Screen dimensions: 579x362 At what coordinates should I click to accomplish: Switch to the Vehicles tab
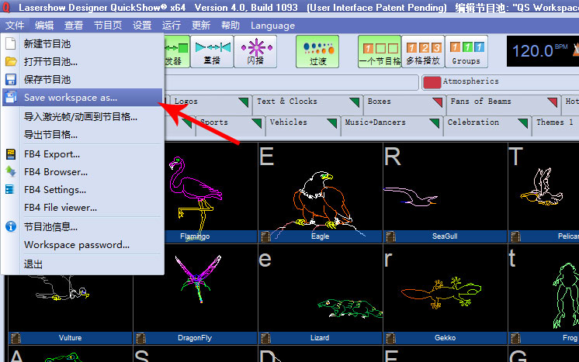pyautogui.click(x=303, y=126)
